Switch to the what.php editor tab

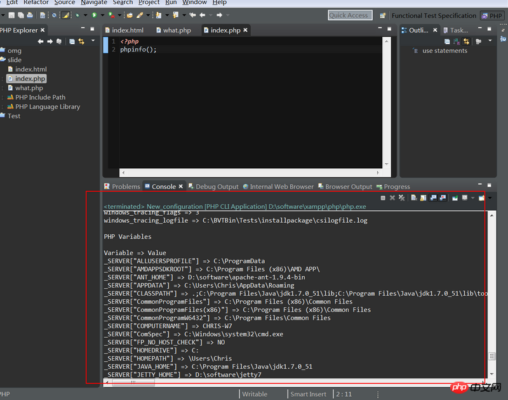coord(173,30)
